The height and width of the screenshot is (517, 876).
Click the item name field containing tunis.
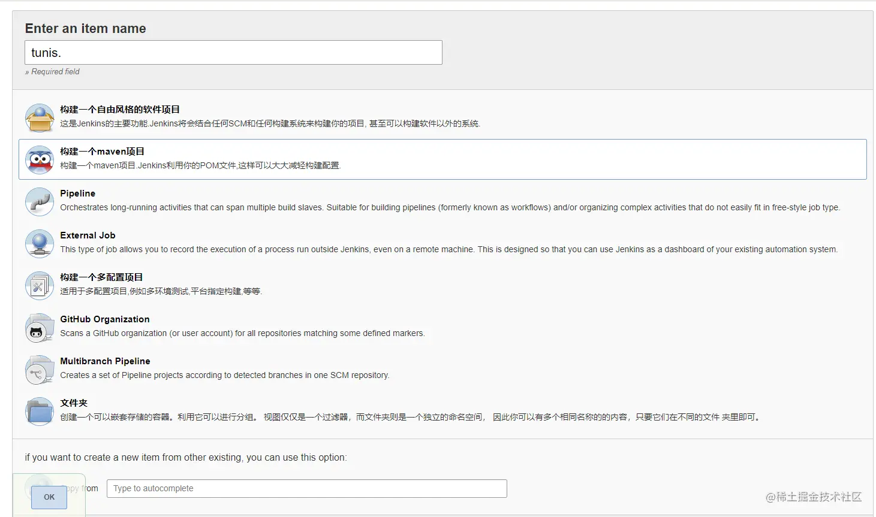coord(233,53)
